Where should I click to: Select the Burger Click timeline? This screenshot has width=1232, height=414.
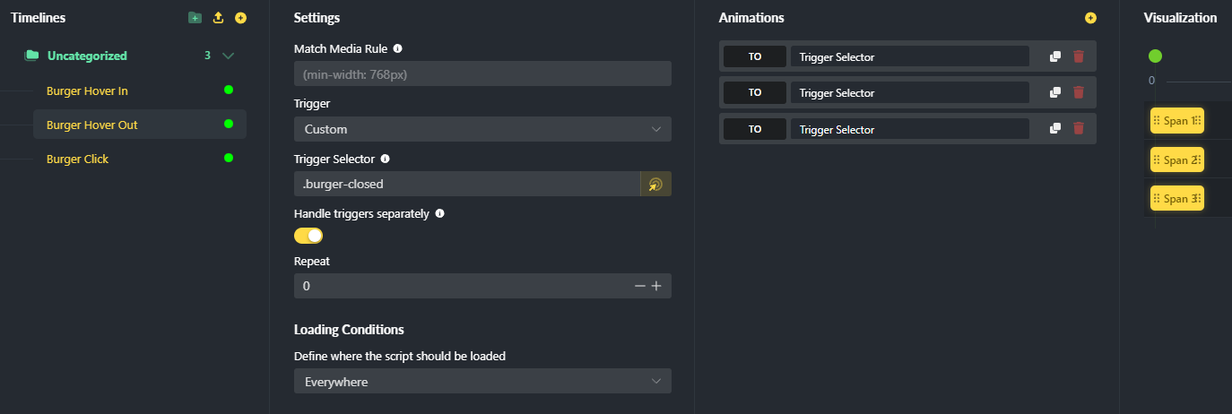[77, 159]
